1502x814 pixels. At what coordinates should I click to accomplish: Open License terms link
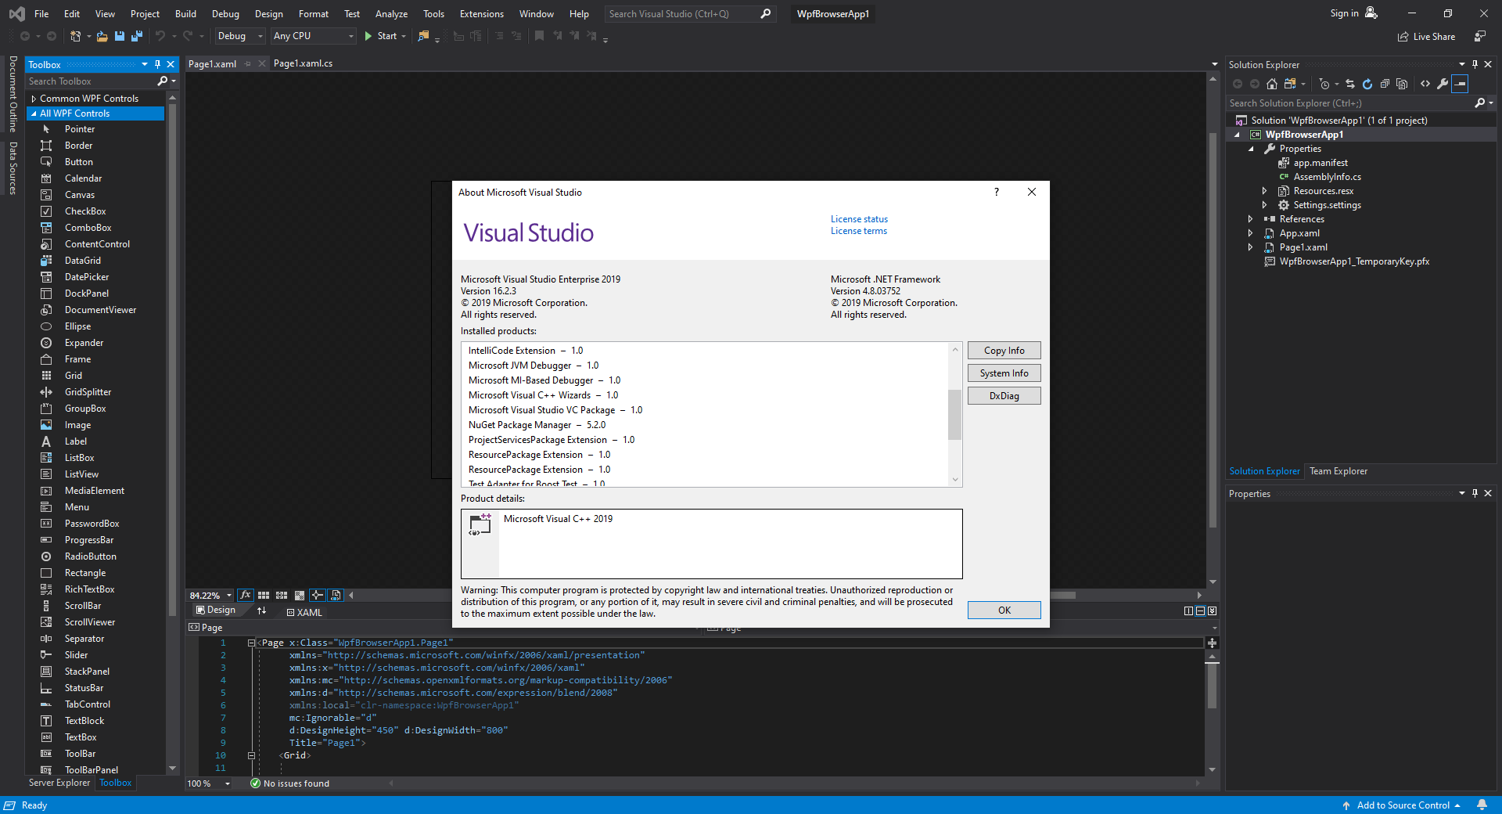pos(858,231)
